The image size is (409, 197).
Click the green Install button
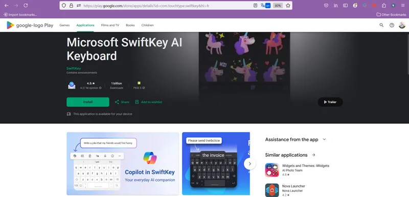(88, 102)
